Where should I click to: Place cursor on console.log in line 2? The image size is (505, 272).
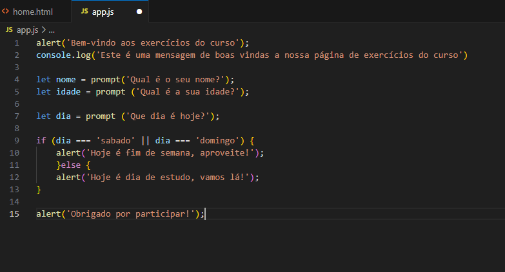pos(63,55)
